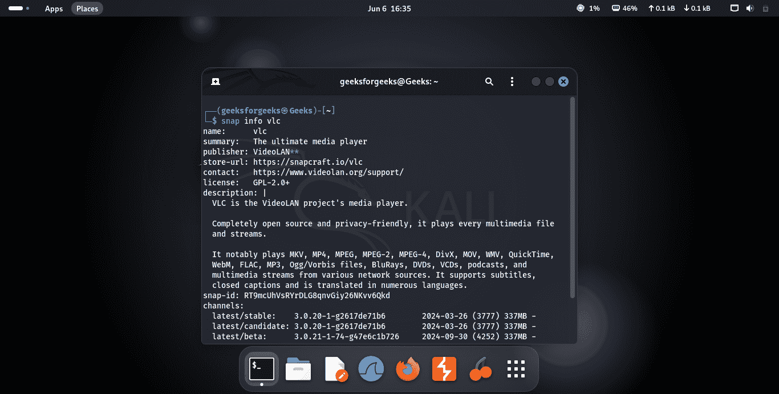Click the https://snapcraft.io/vlc URL

(x=308, y=162)
